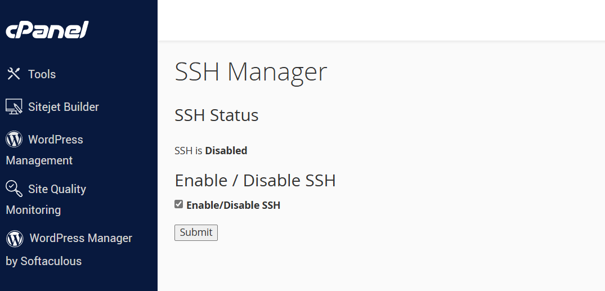
Task: Click the WordPress logo beside WordPress Manager
Action: click(15, 238)
